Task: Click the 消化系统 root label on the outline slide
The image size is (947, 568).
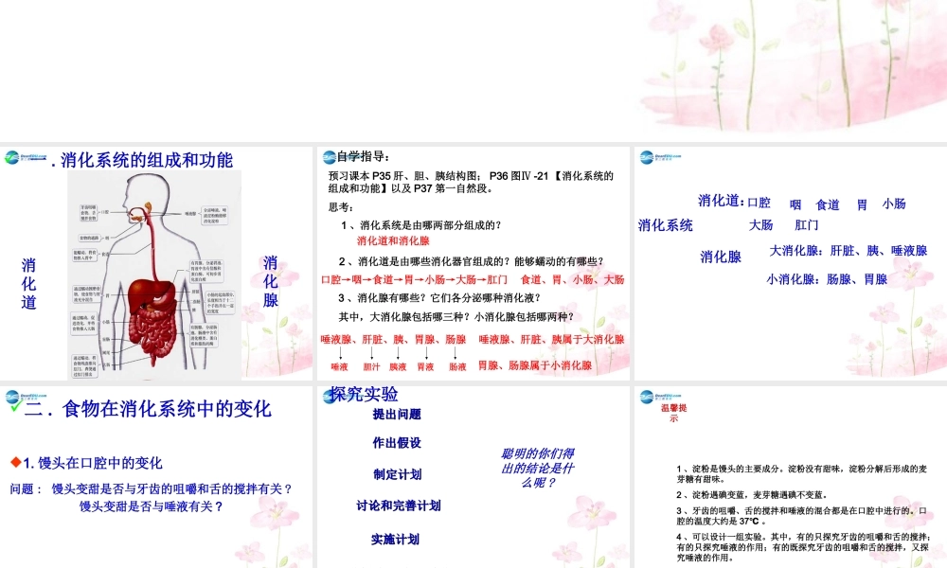Action: coord(665,225)
